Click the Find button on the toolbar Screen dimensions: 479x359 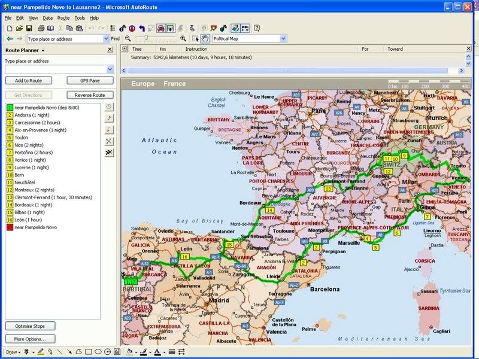pyautogui.click(x=115, y=39)
